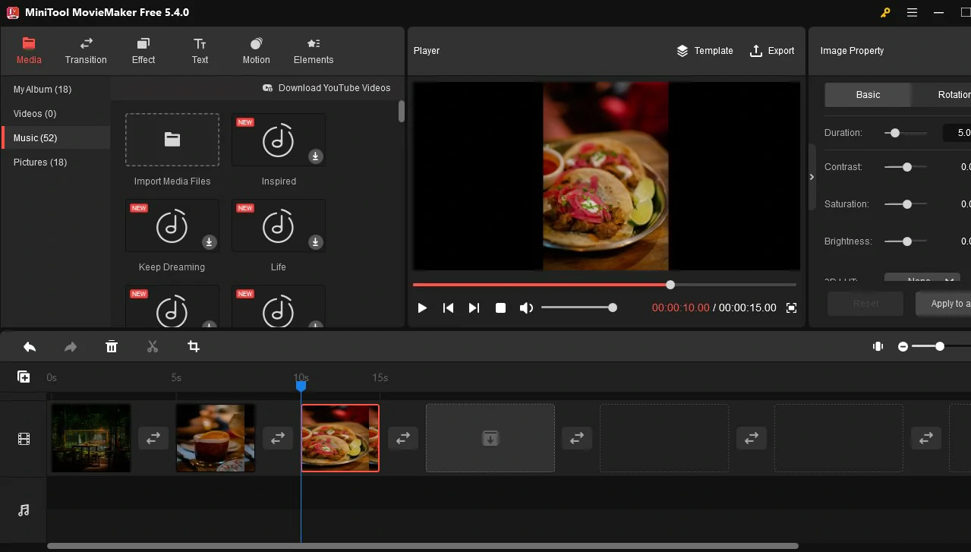
Task: Switch to the Transition tab
Action: click(86, 51)
